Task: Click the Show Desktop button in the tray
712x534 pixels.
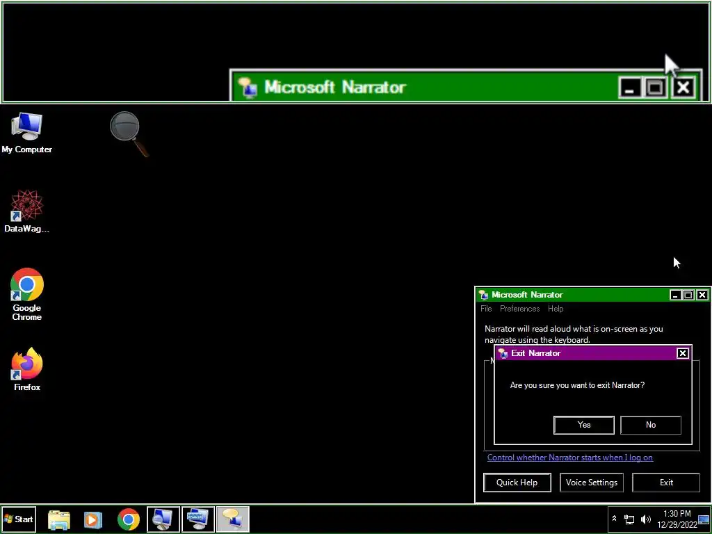Action: [x=704, y=519]
